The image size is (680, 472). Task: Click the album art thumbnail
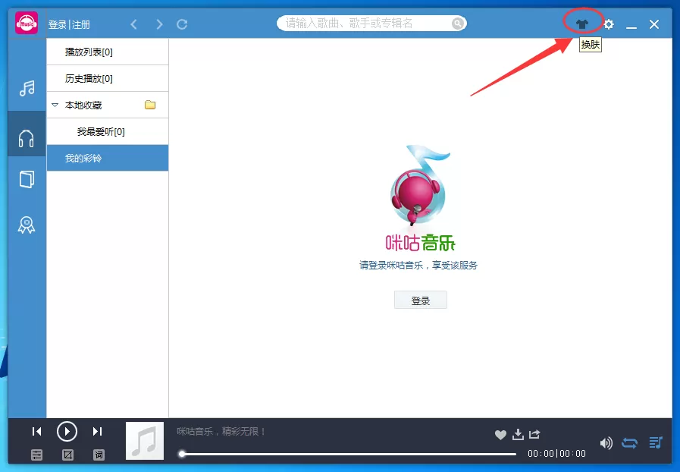tap(145, 441)
